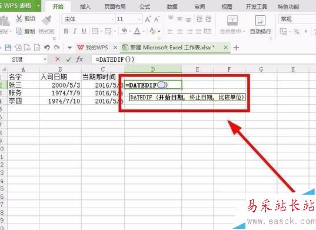Click the save disk icon
The height and width of the screenshot is (230, 316).
click(8, 48)
